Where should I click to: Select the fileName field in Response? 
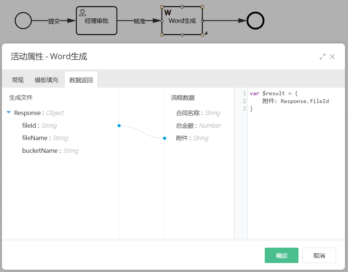tap(45, 138)
